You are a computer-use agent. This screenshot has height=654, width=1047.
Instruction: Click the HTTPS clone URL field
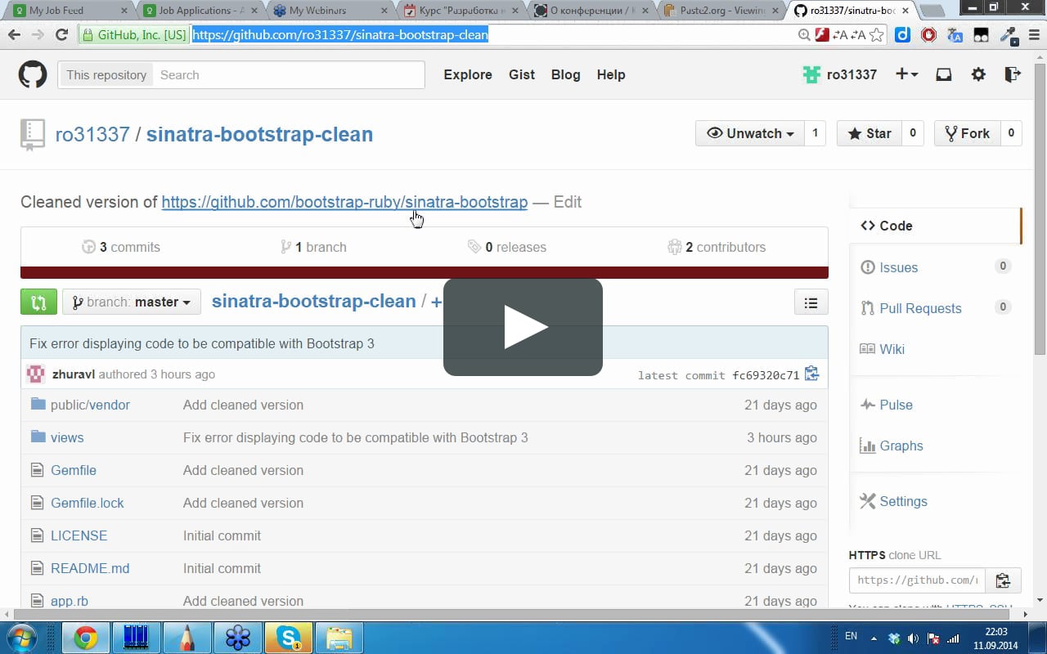click(x=917, y=580)
